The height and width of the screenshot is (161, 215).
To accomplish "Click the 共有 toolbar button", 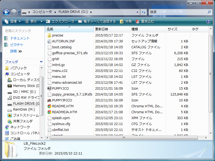I will [x=126, y=21].
